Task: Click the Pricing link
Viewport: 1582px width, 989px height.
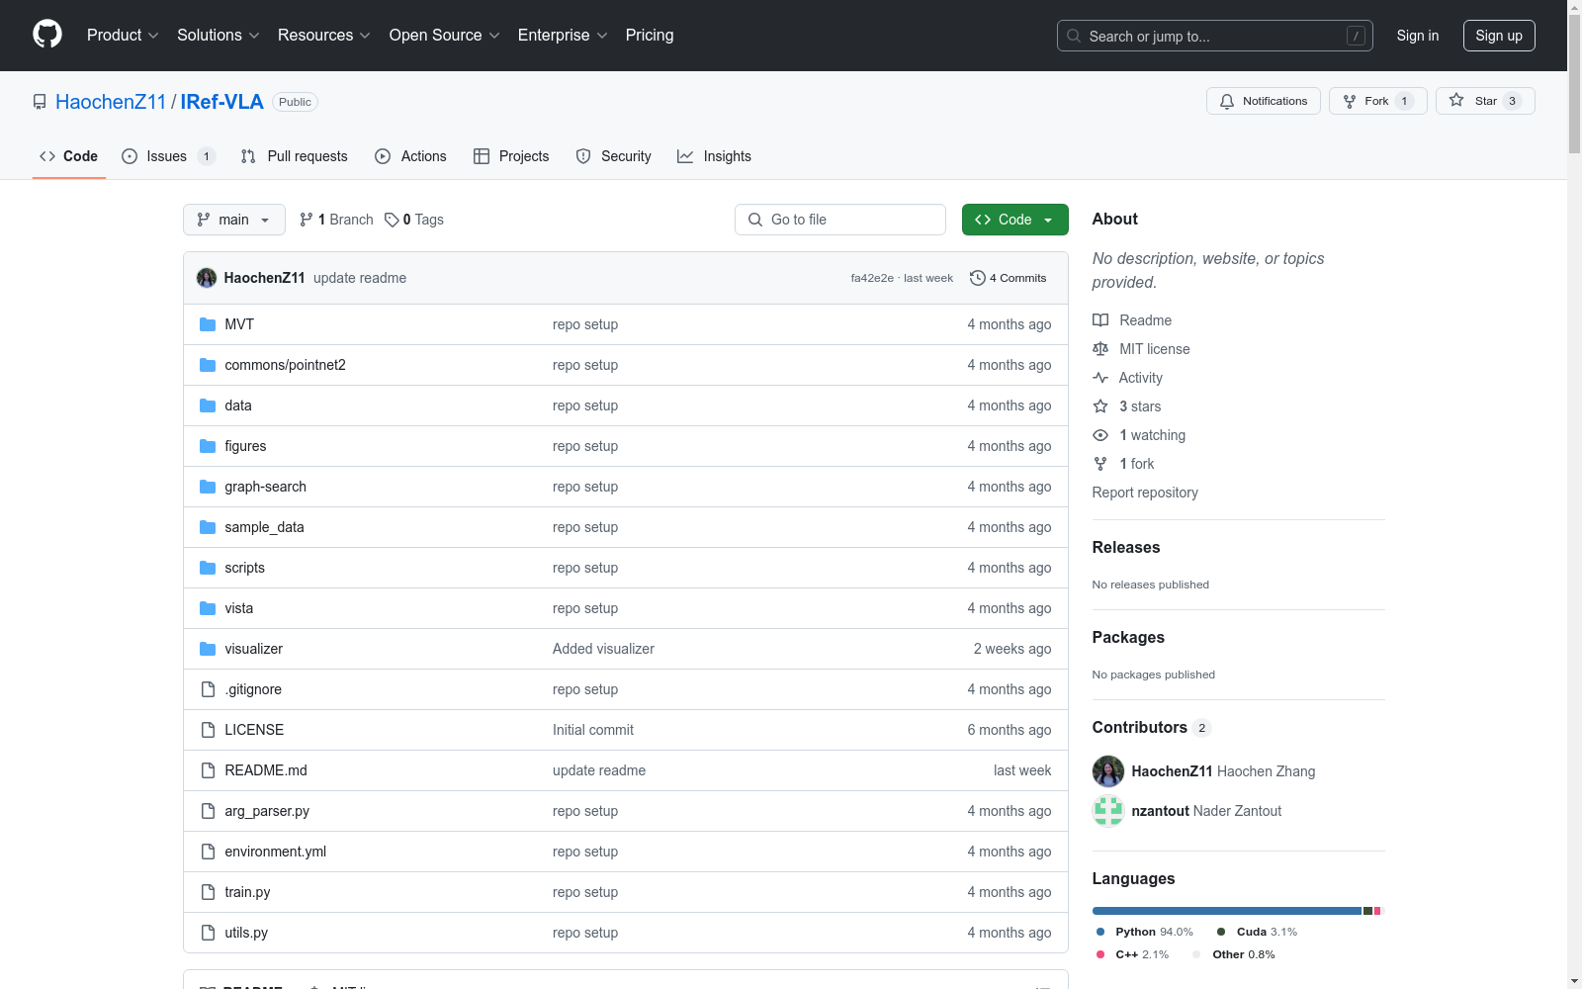Action: click(x=650, y=35)
